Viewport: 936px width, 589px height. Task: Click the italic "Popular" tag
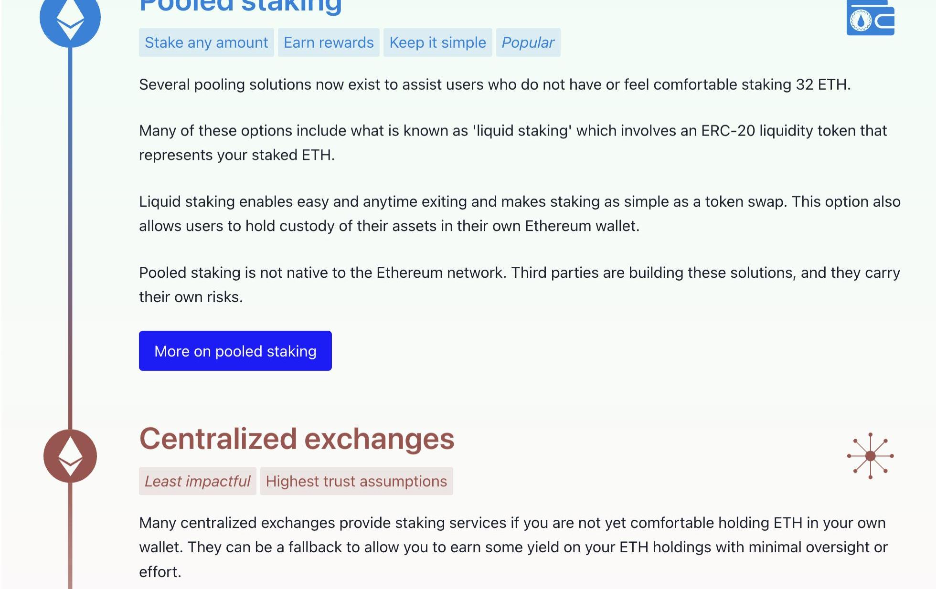click(528, 42)
